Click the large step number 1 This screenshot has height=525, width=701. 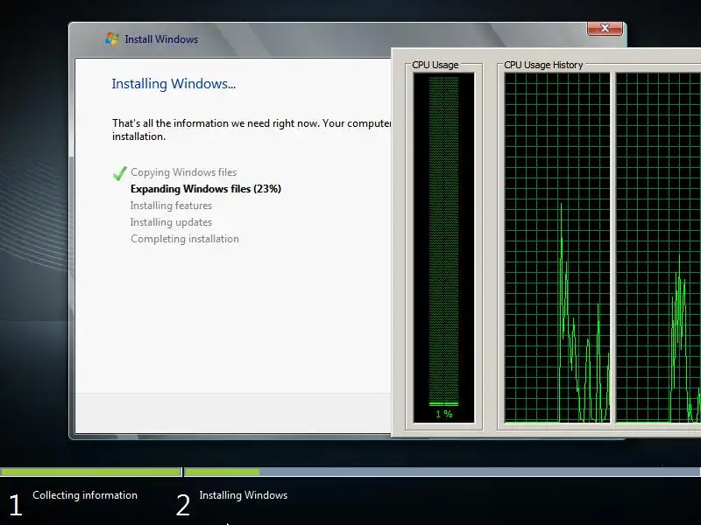click(16, 506)
